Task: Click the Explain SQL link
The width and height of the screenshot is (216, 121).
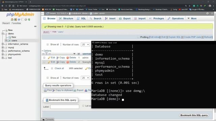Action: pos(175,37)
